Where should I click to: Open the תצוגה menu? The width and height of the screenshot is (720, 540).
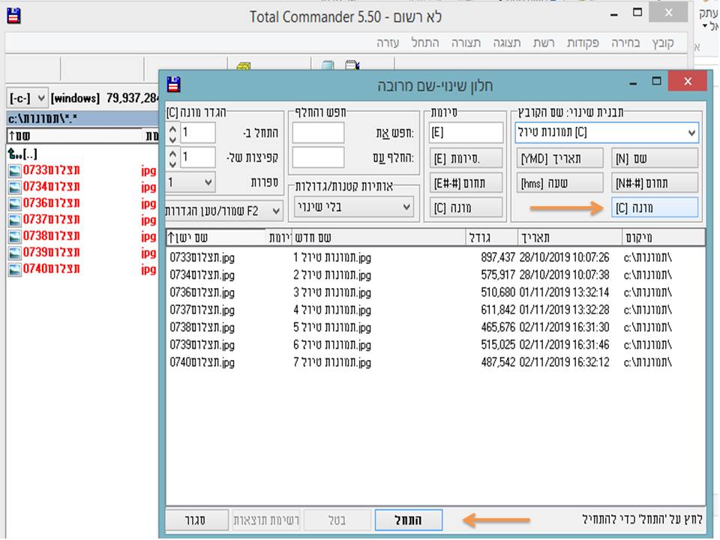tap(507, 43)
